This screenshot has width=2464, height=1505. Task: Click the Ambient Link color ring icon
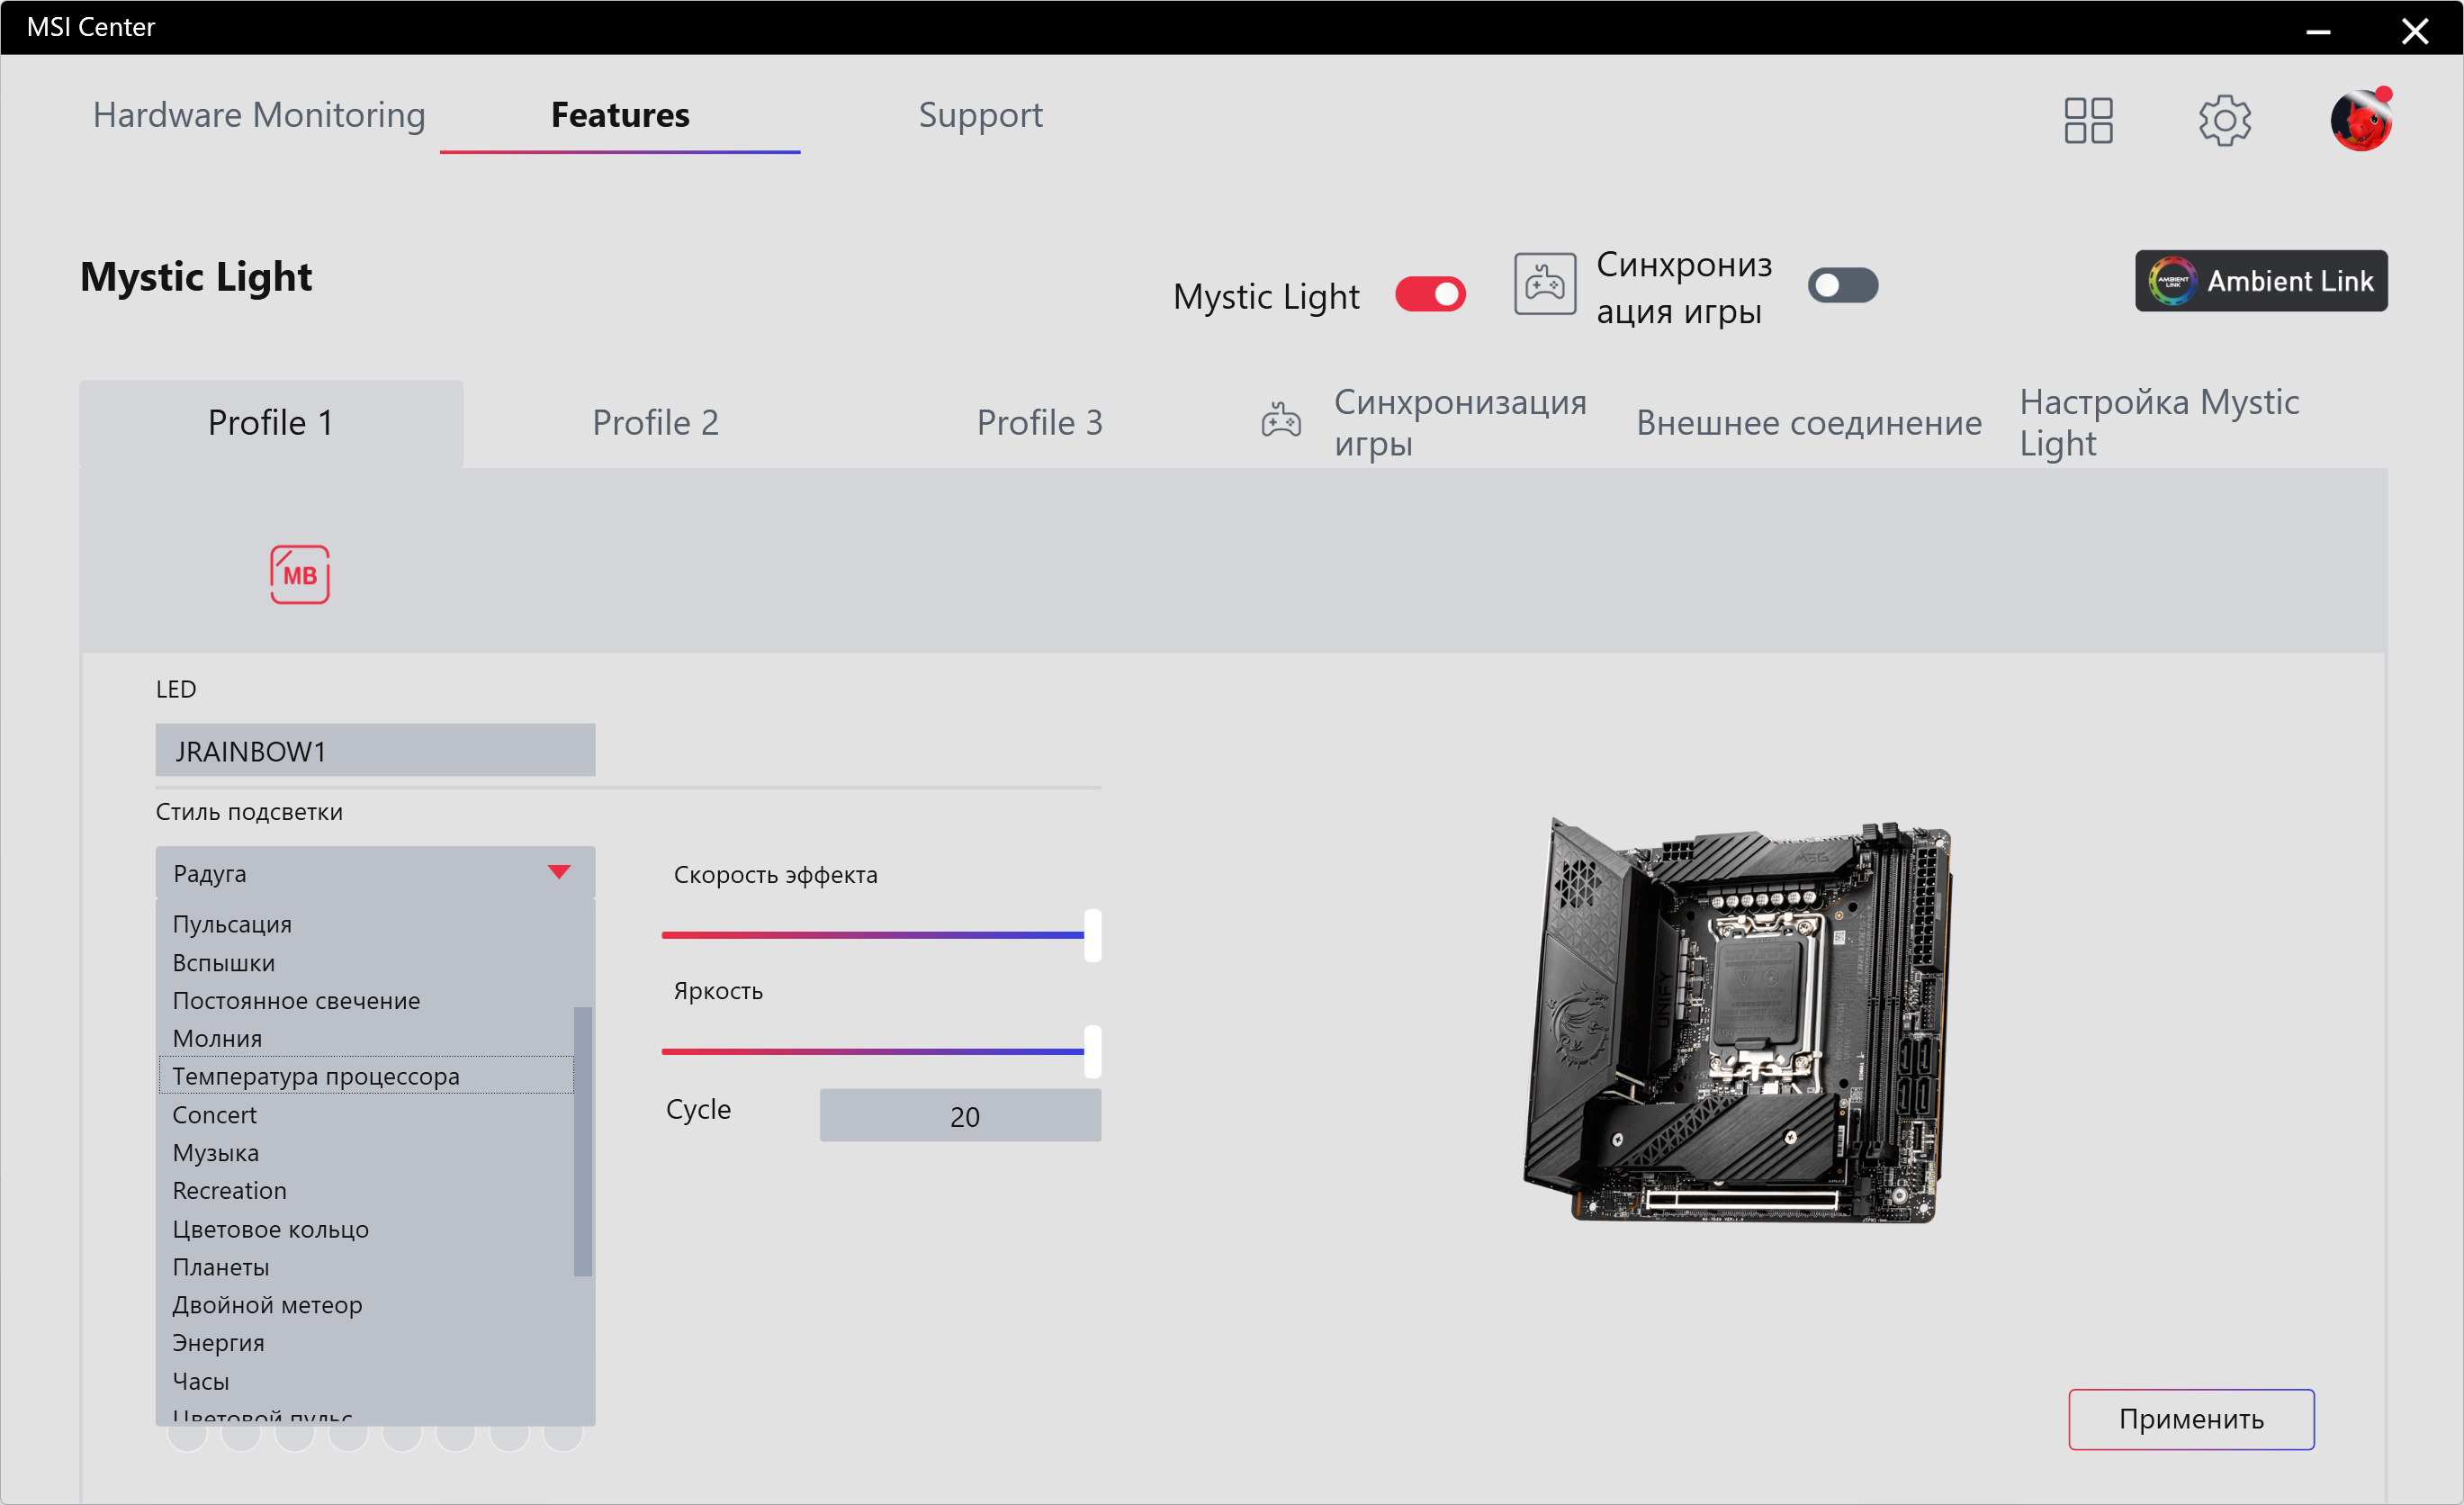(2172, 281)
